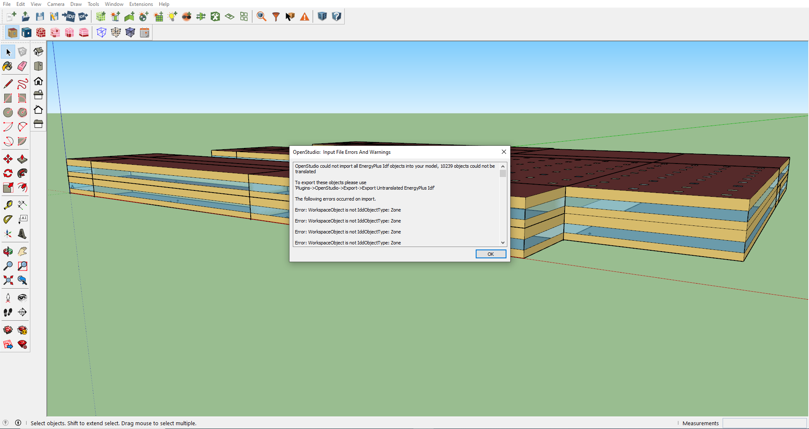Click the Import EnergyPlus IDF icon
The image size is (809, 429).
69,16
